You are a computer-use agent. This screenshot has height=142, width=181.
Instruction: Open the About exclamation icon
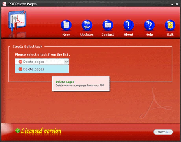click(129, 25)
